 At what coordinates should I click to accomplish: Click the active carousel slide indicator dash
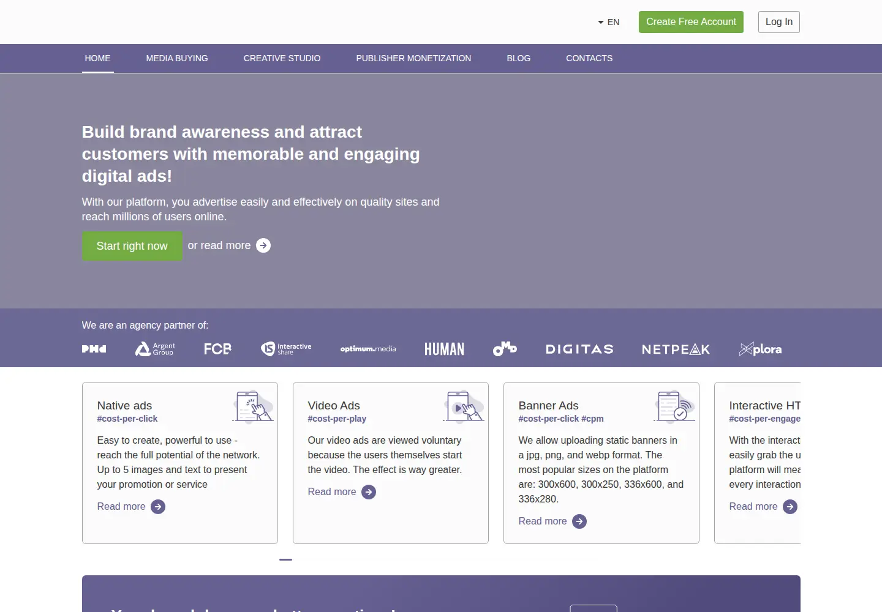tap(285, 559)
